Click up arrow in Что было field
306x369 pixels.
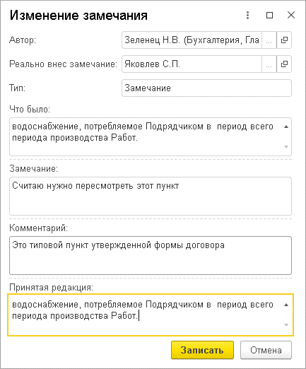(286, 127)
